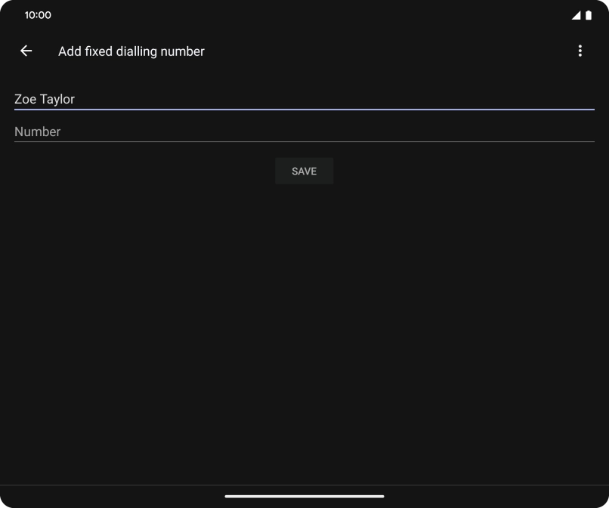Viewport: 609px width, 508px height.
Task: Click the empty area below SAVE button
Action: [304, 317]
